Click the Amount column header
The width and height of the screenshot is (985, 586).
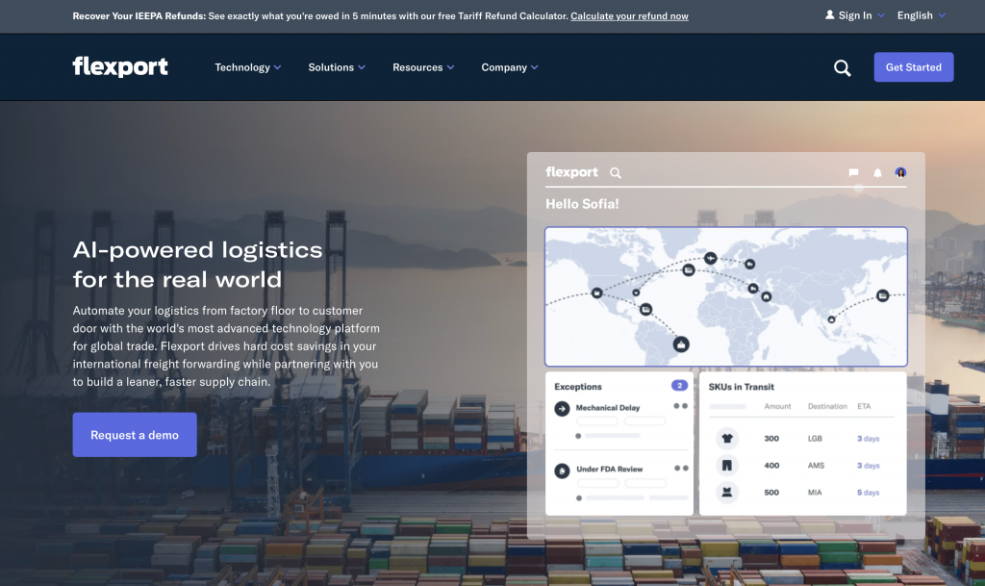pyautogui.click(x=777, y=406)
